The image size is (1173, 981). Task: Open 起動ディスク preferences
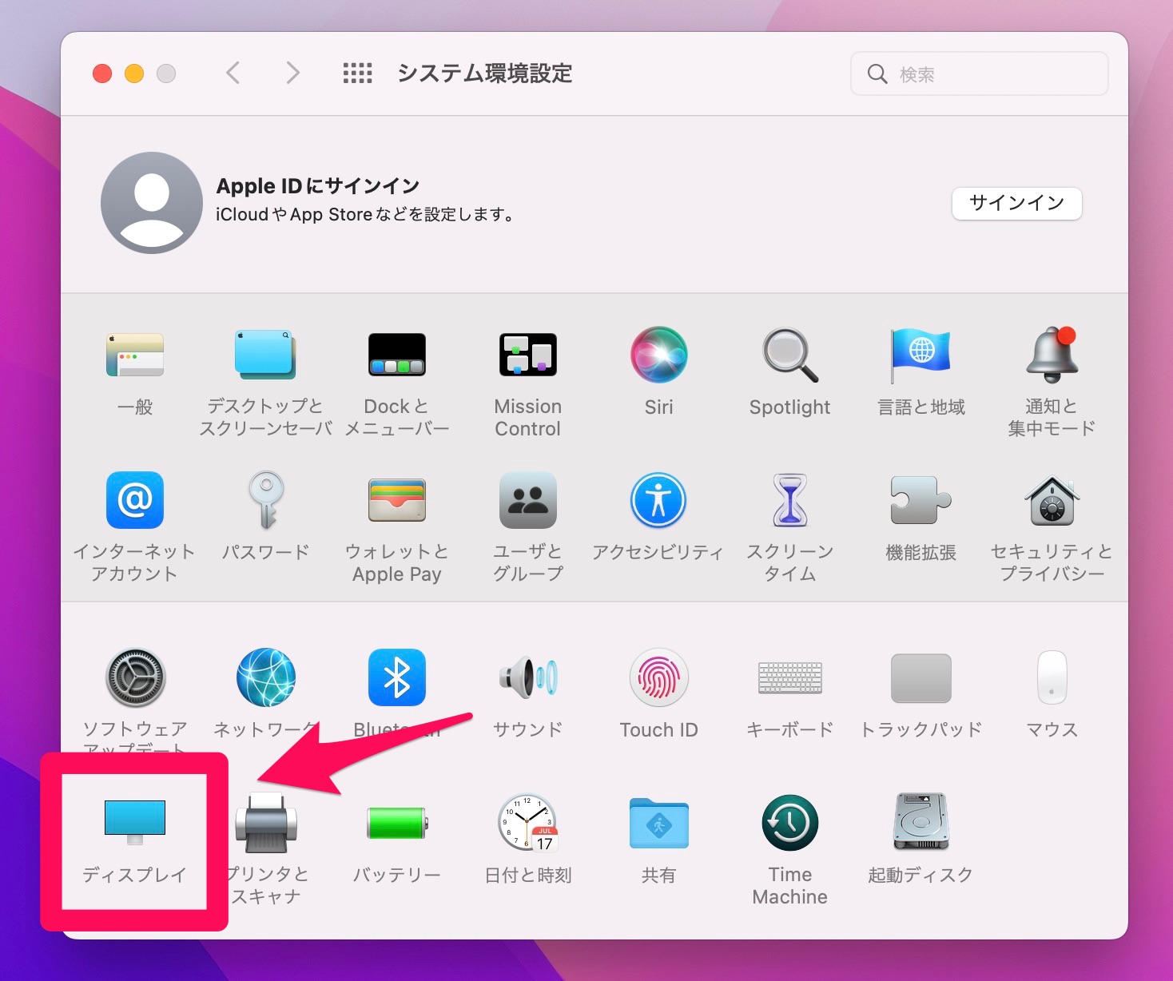pyautogui.click(x=921, y=823)
